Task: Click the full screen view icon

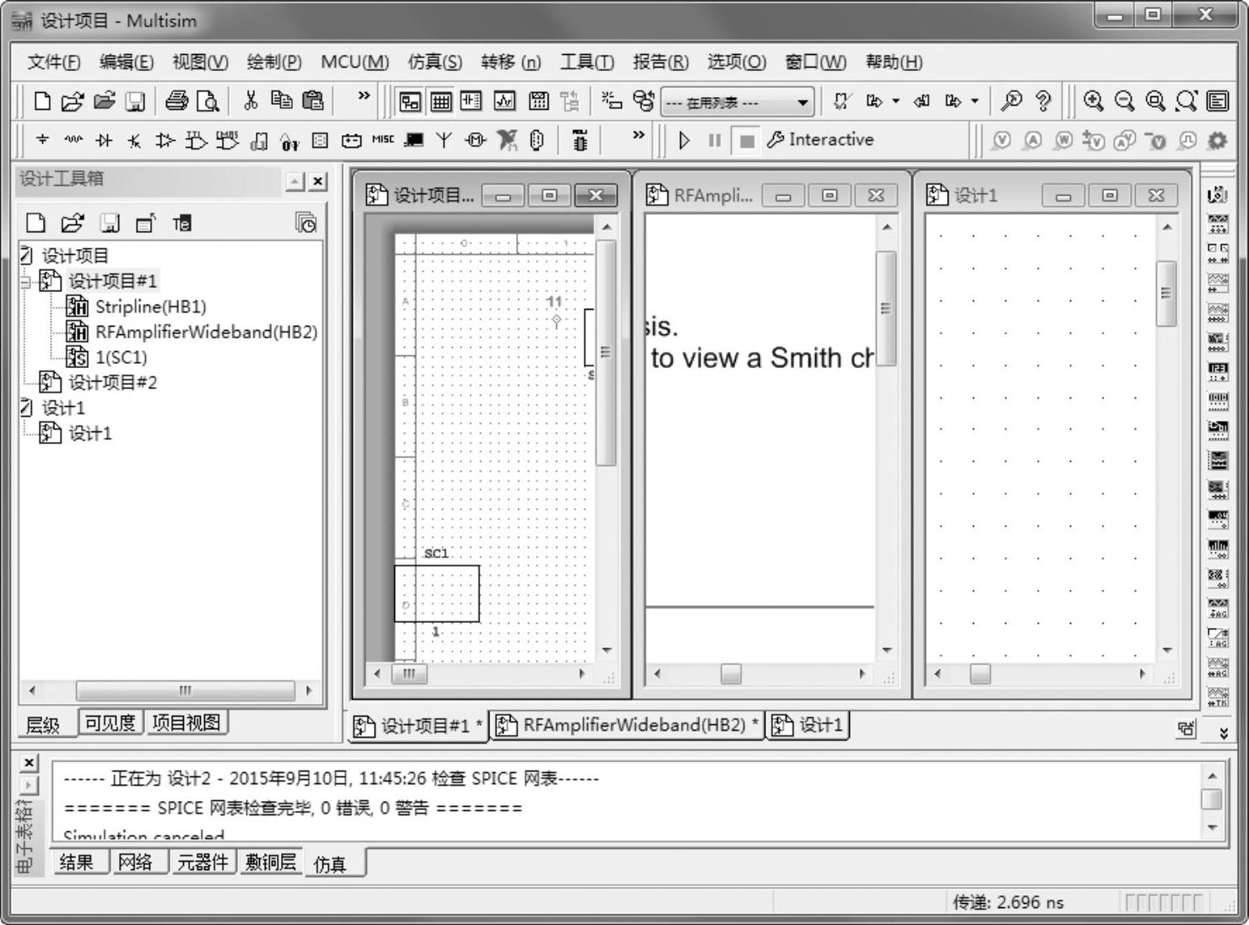Action: point(1217,101)
